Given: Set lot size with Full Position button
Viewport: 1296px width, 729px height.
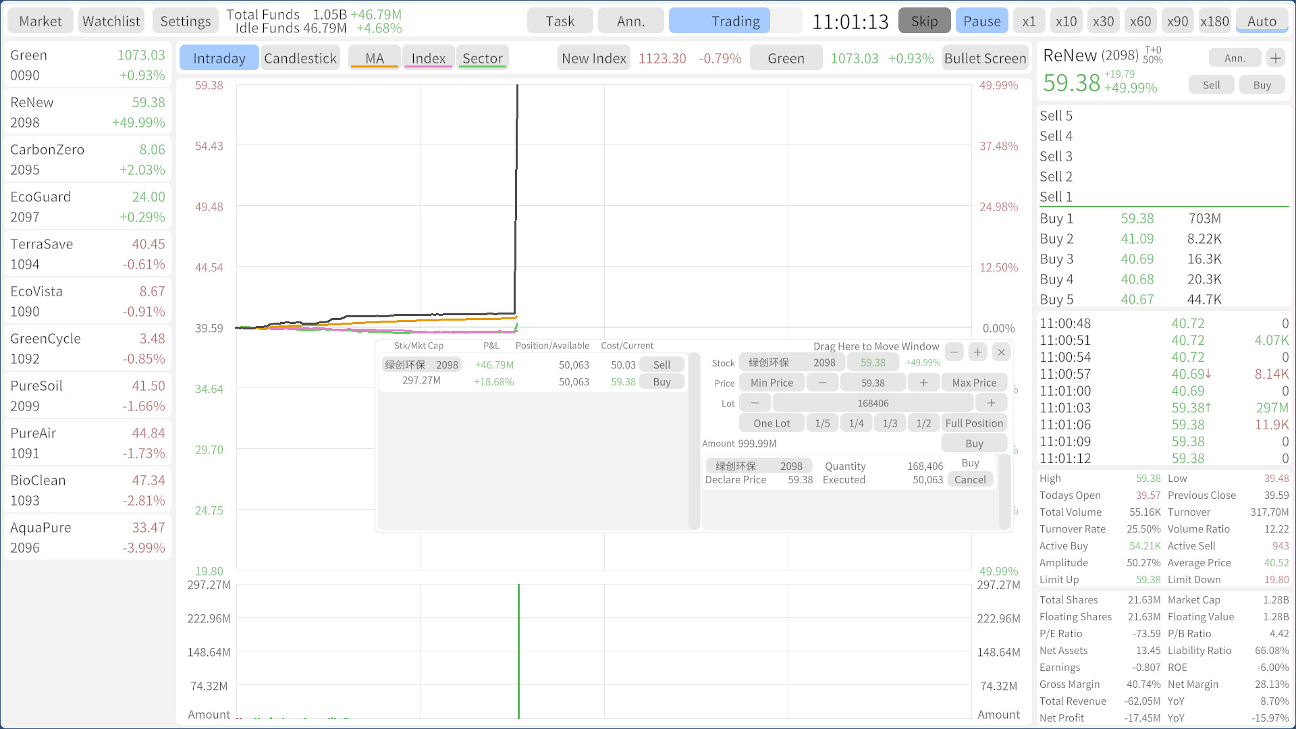Looking at the screenshot, I should tap(974, 423).
